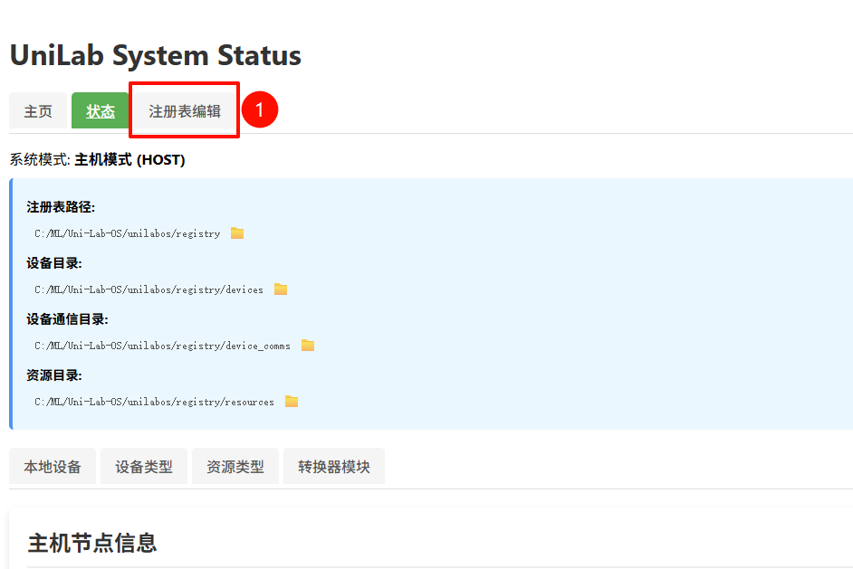853x569 pixels.
Task: View the 转换器模块 tab
Action: (x=334, y=467)
